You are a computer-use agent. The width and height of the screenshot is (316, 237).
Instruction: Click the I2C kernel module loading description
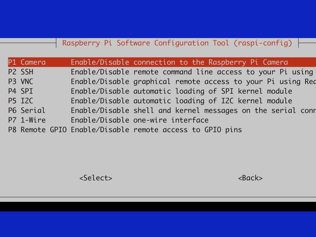(x=181, y=101)
